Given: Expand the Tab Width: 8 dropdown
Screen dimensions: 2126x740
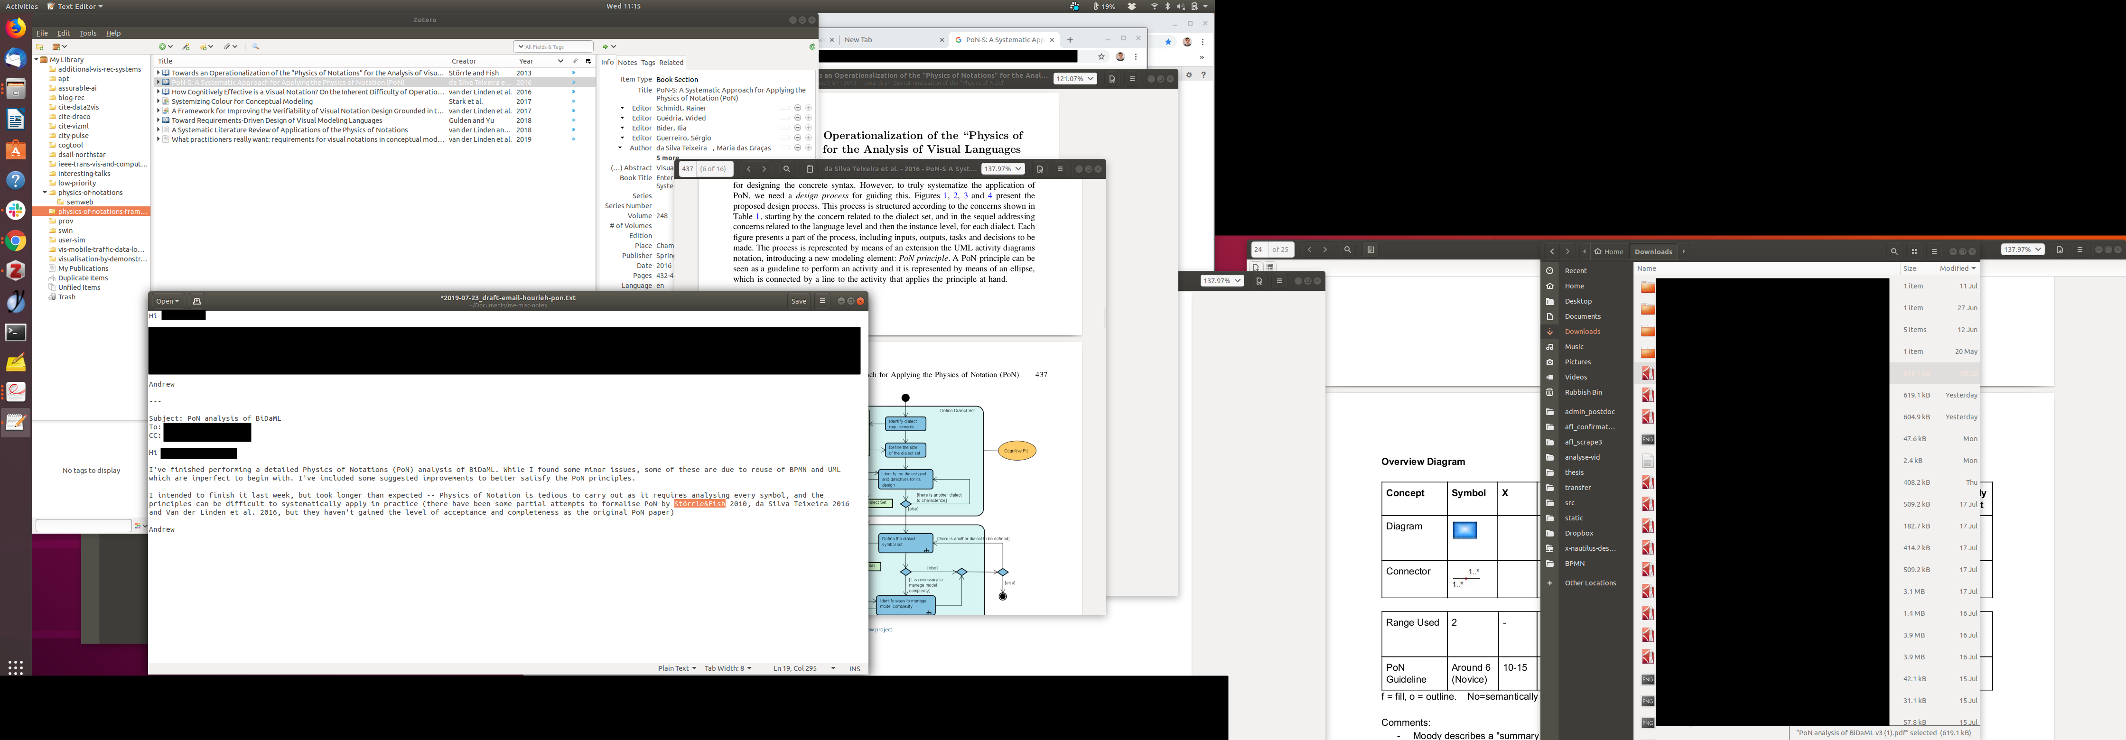Looking at the screenshot, I should (727, 668).
